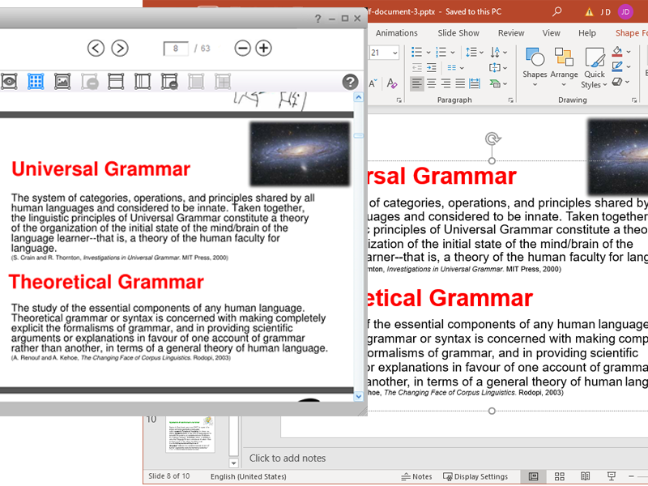The height and width of the screenshot is (486, 648).
Task: Decrease list indent level
Action: [417, 68]
